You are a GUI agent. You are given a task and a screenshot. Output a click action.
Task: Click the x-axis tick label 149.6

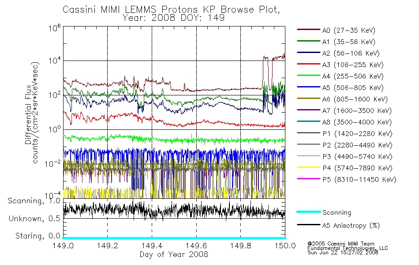pyautogui.click(x=196, y=246)
